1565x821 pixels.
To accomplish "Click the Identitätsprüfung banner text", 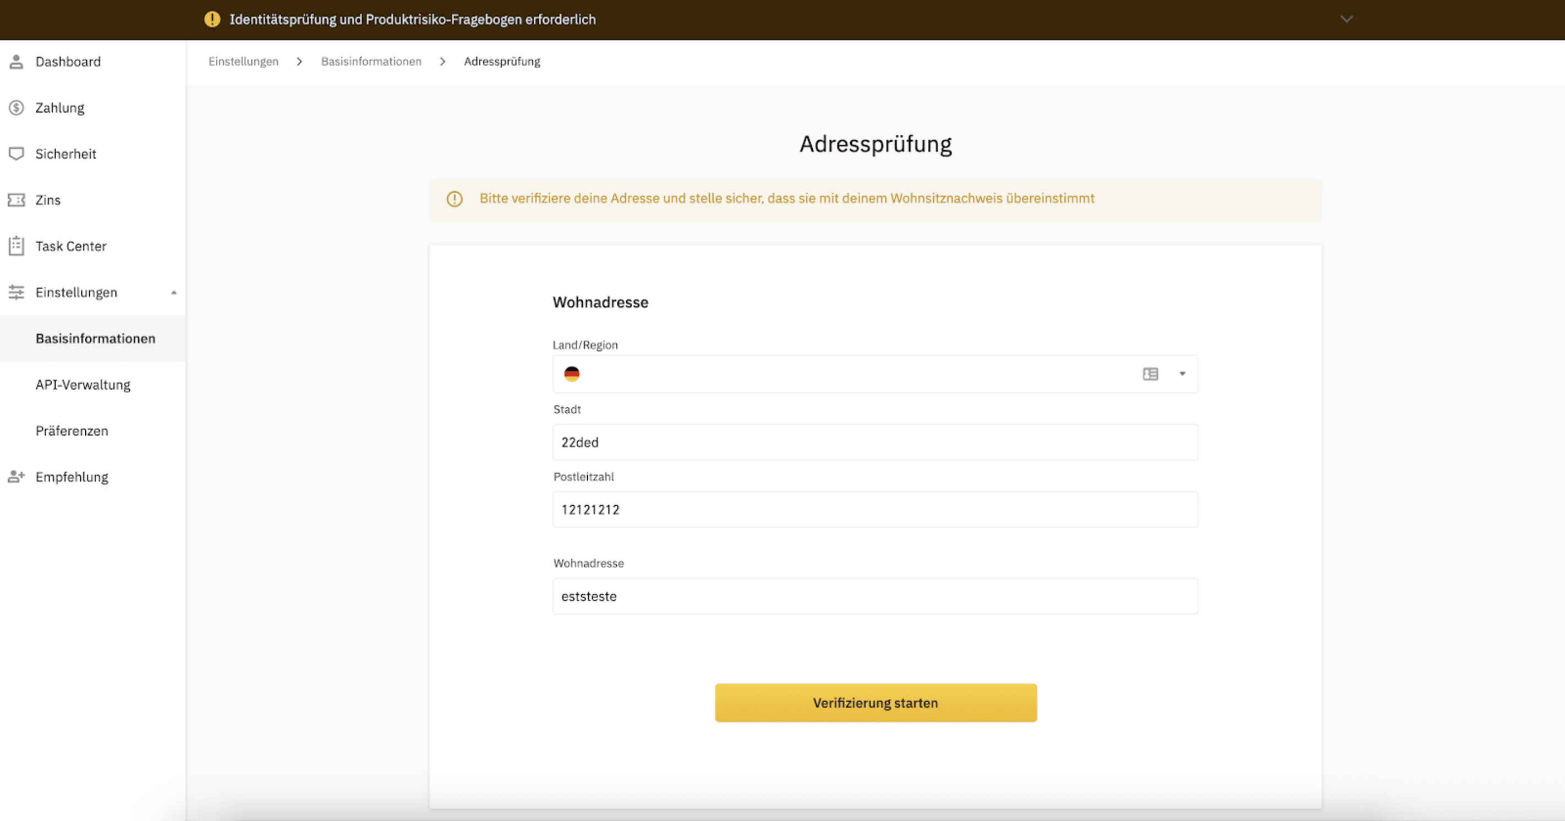I will point(413,19).
